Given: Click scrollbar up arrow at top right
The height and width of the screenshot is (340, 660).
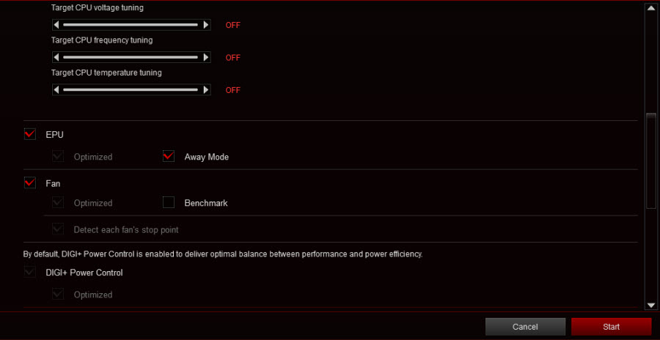Looking at the screenshot, I should tap(650, 7).
